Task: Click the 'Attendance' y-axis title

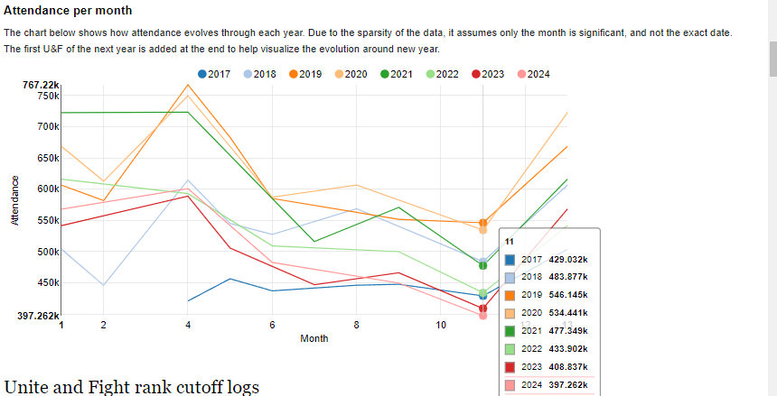Action: 14,200
